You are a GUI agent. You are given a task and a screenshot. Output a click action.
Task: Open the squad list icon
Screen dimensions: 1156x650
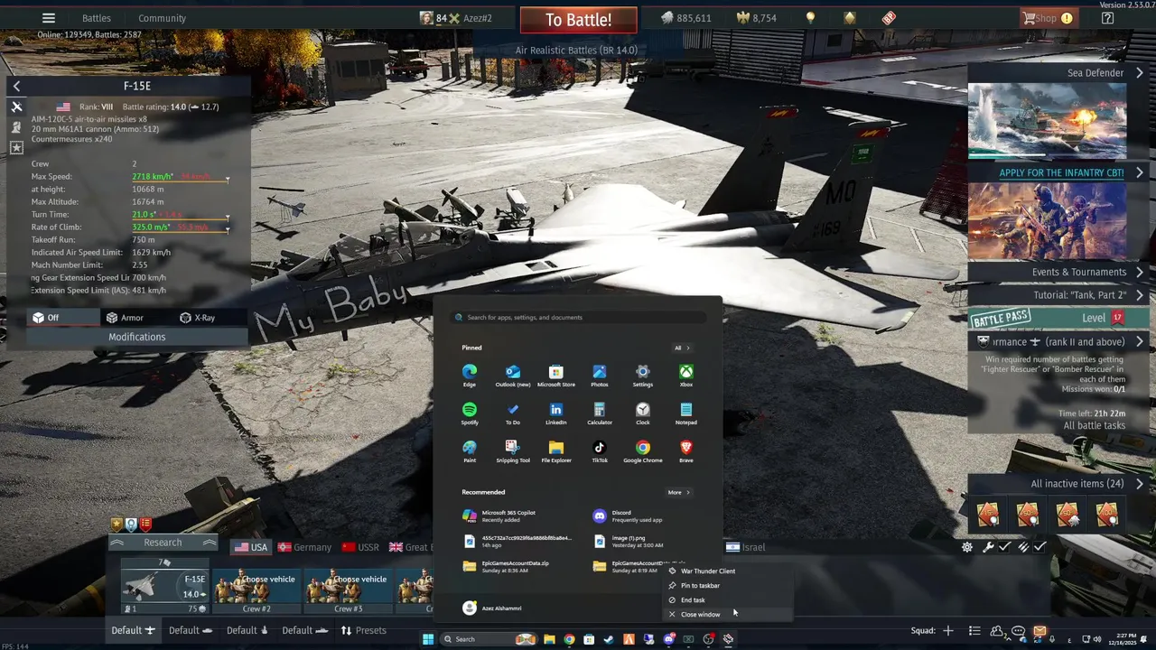tap(974, 630)
